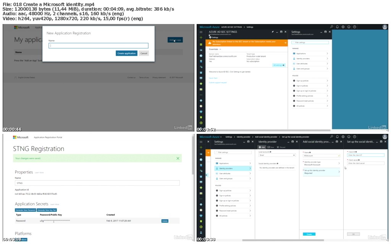Image resolution: width=391 pixels, height=246 pixels.
Task: Click info icon beside Client ID label
Action: pyautogui.click(x=356, y=152)
